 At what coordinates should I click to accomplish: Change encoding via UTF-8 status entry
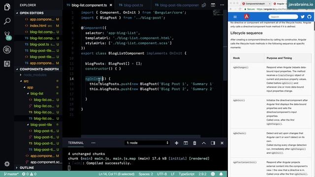[x=162, y=174]
